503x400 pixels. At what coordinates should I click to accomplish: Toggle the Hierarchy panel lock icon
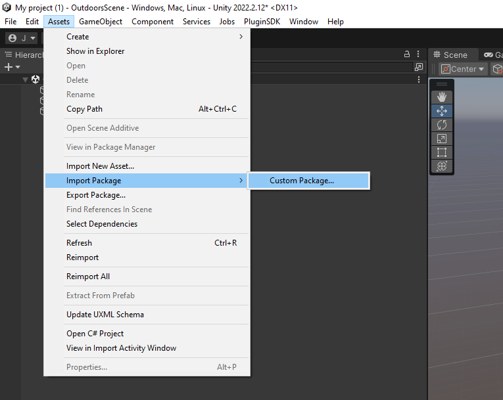coord(407,55)
